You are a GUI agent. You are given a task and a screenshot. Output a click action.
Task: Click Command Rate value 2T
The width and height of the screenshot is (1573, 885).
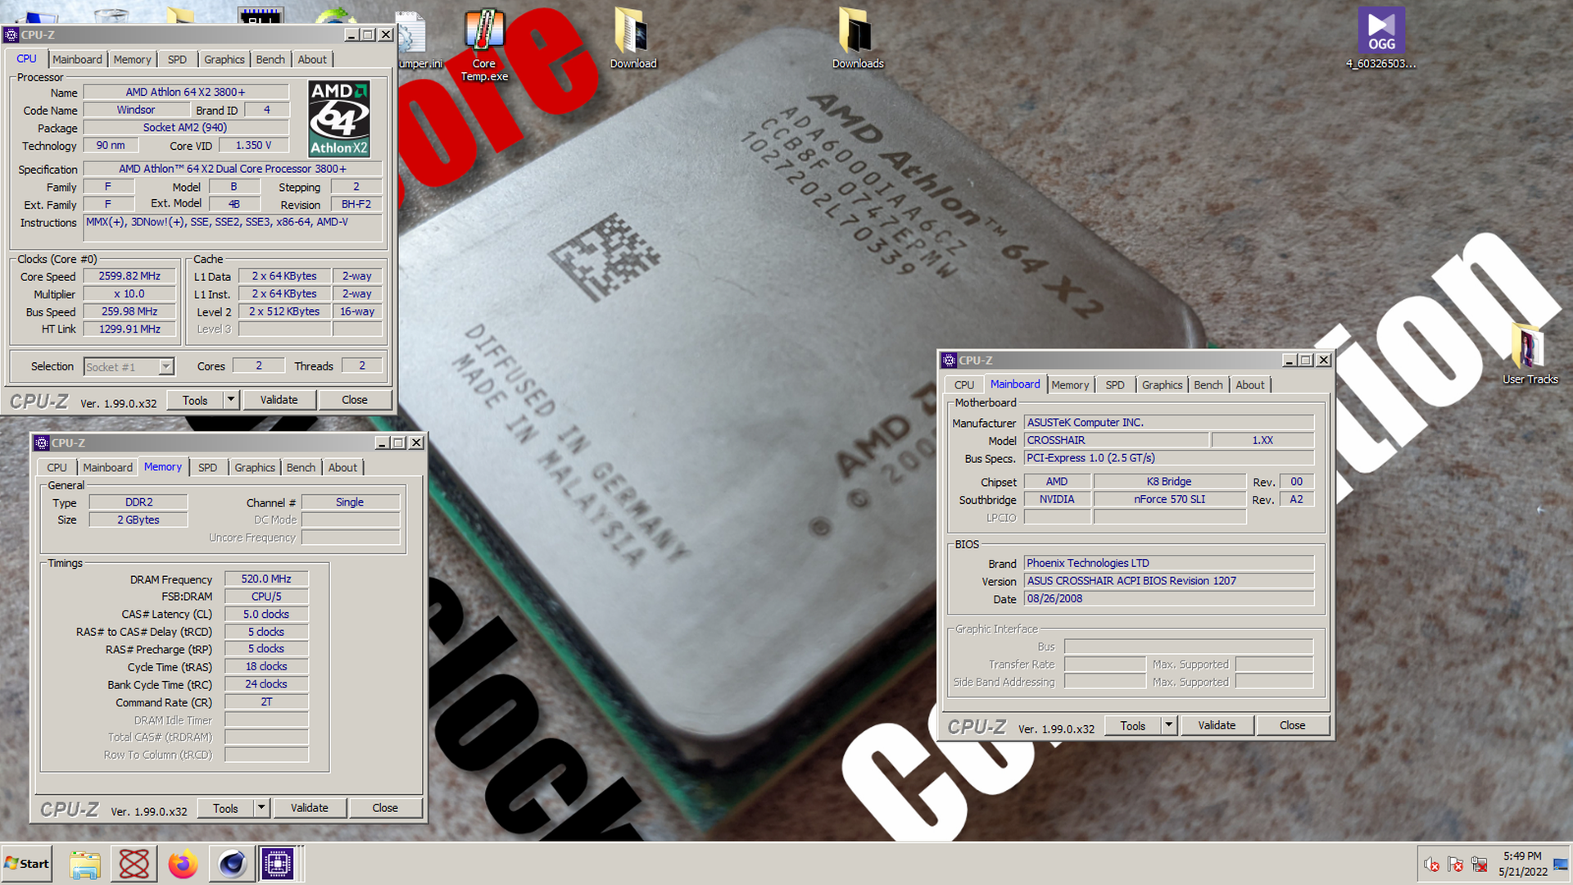coord(266,701)
